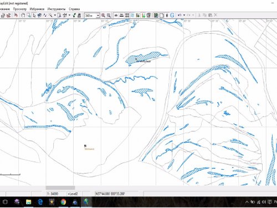Open the Справка menu

pos(74,9)
